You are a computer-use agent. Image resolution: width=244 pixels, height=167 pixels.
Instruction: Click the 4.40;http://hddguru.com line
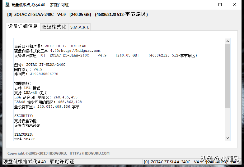coord(57,51)
